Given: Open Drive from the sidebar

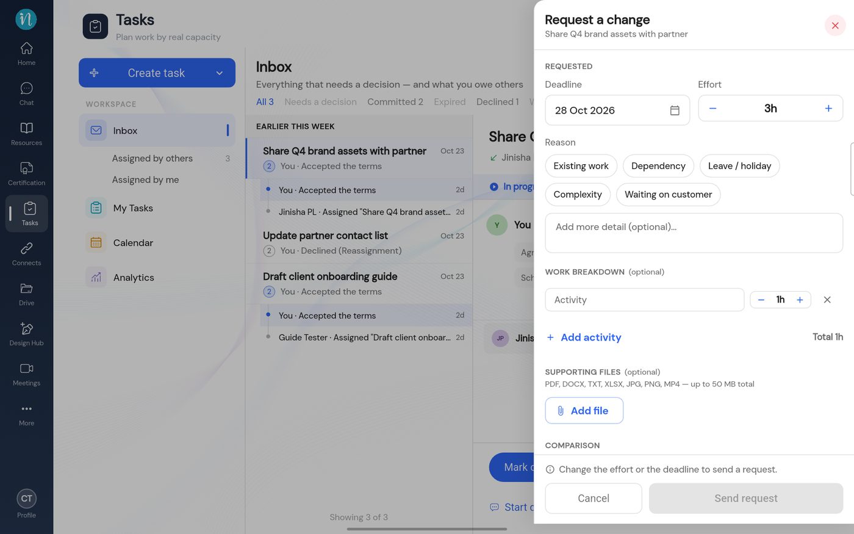Looking at the screenshot, I should (26, 294).
